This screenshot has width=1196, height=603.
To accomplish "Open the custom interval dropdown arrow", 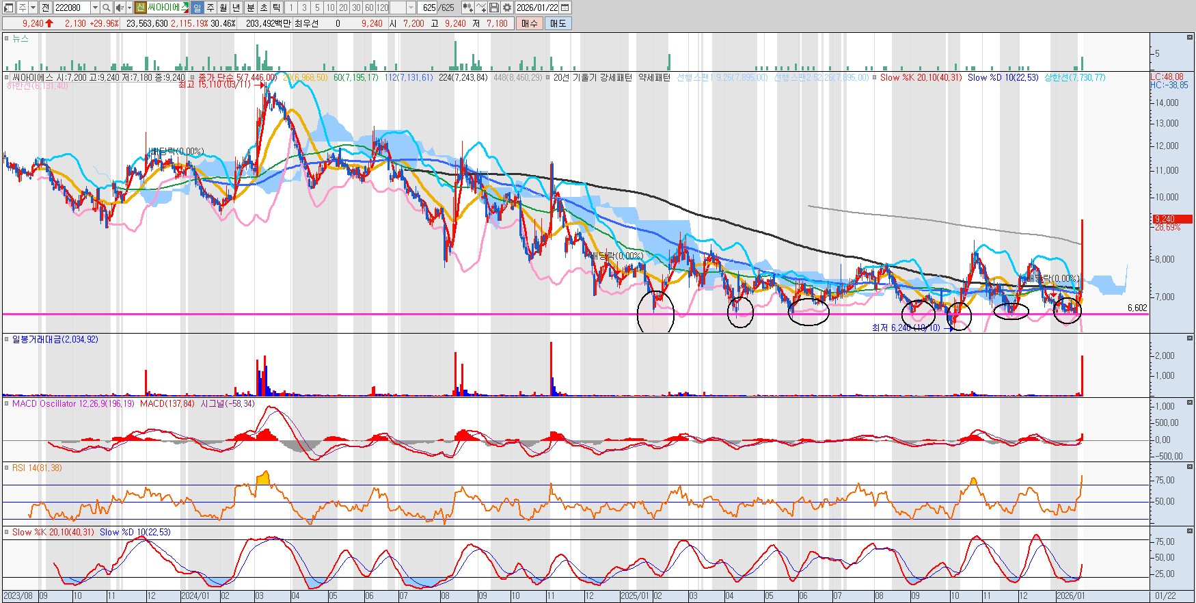I will point(411,8).
